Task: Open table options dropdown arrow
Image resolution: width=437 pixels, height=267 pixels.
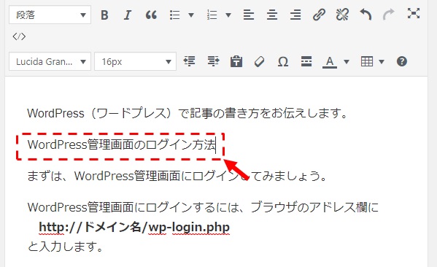Action: coord(382,61)
